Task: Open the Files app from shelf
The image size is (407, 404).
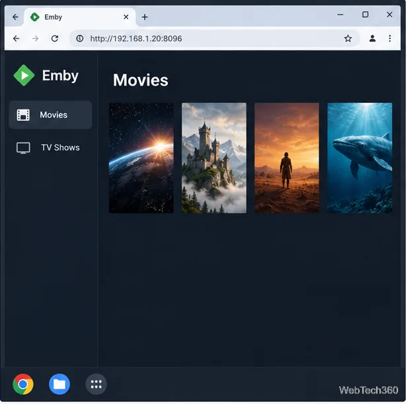Action: pyautogui.click(x=59, y=384)
